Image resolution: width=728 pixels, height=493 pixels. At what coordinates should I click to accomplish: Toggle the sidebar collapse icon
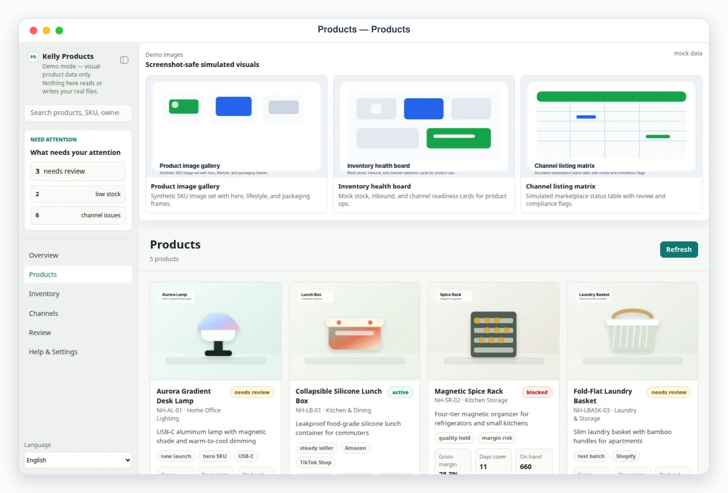point(124,60)
